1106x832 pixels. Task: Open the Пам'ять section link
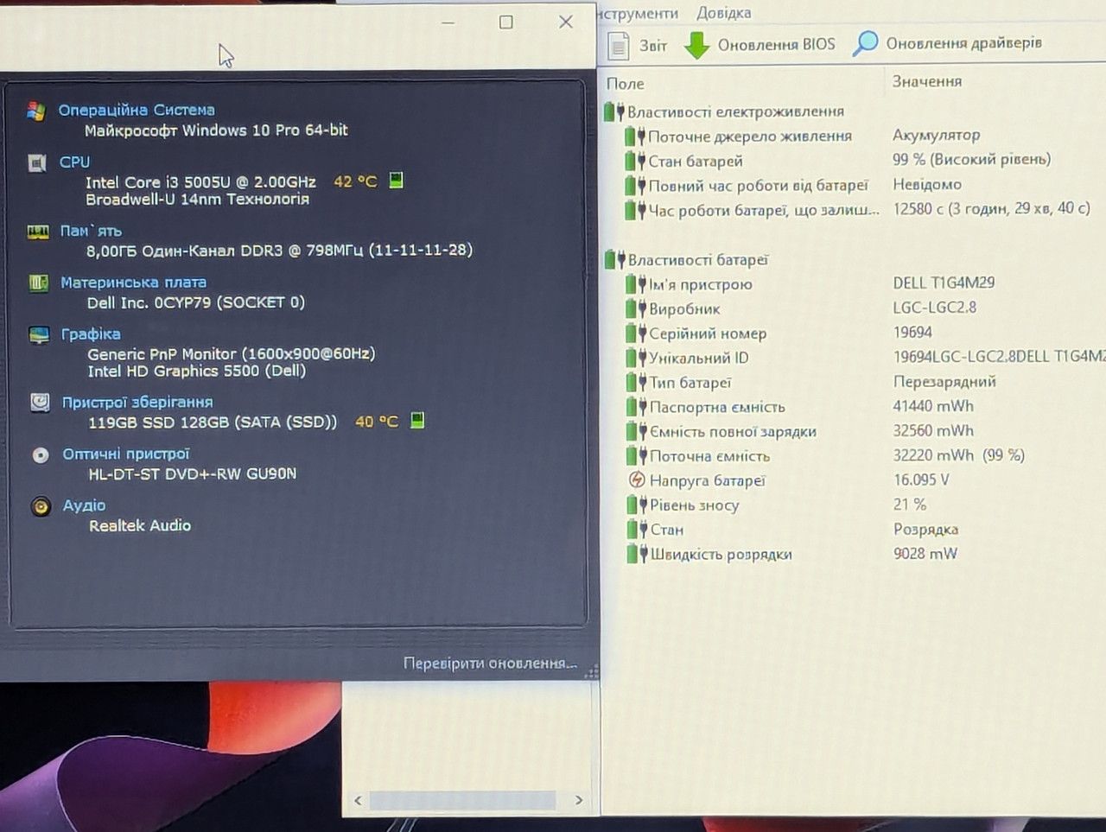(91, 231)
